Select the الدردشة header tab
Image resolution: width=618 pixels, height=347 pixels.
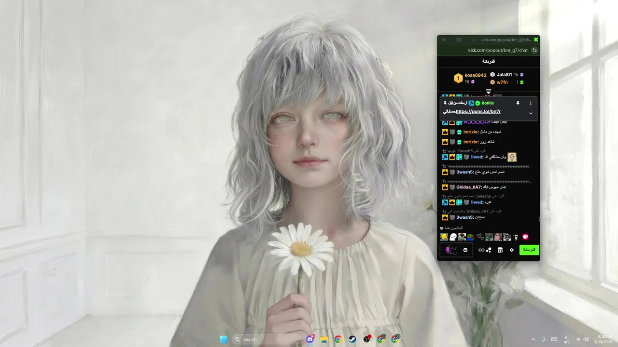coord(488,62)
